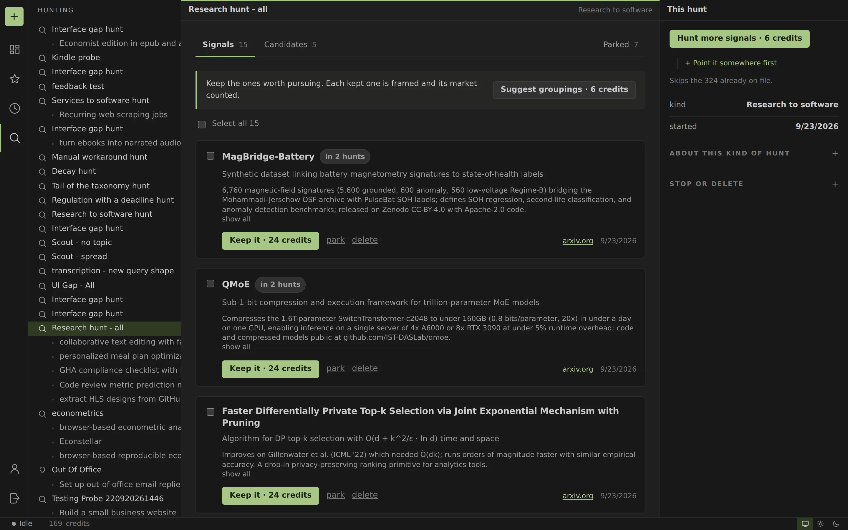This screenshot has height=530, width=848.
Task: Show all text for QMoE
Action: 236,347
